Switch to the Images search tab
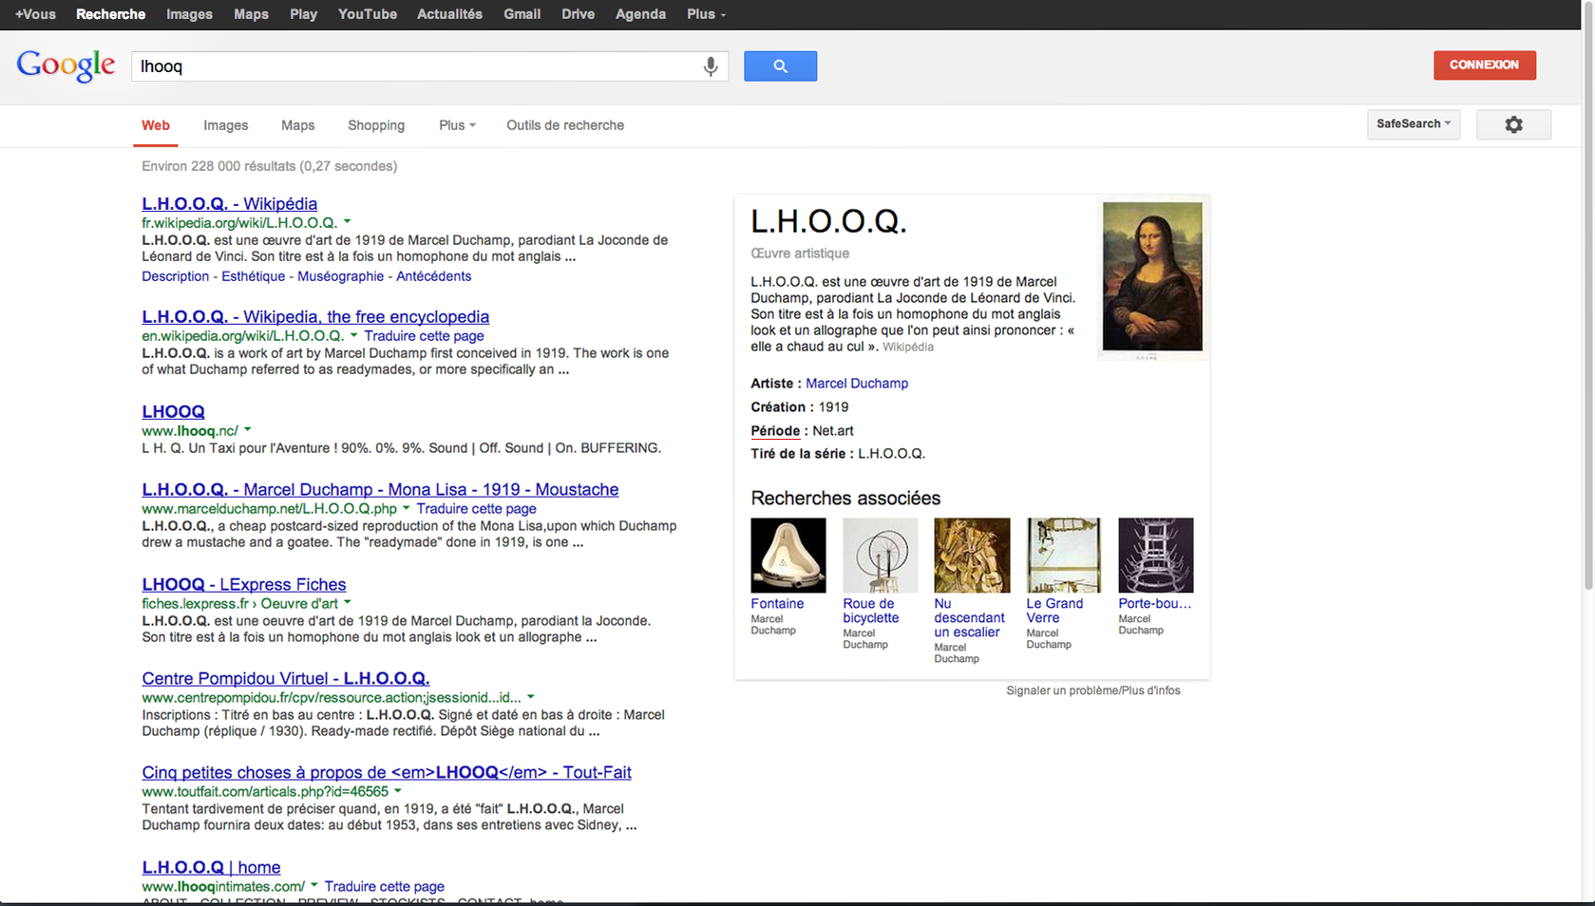The width and height of the screenshot is (1595, 906). [225, 125]
